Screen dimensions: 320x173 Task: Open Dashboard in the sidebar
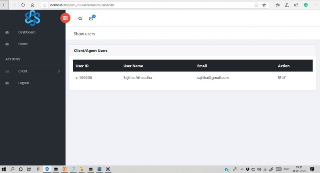[x=27, y=32]
